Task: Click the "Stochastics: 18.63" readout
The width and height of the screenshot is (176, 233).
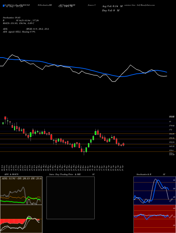Action: [x=11, y=18]
